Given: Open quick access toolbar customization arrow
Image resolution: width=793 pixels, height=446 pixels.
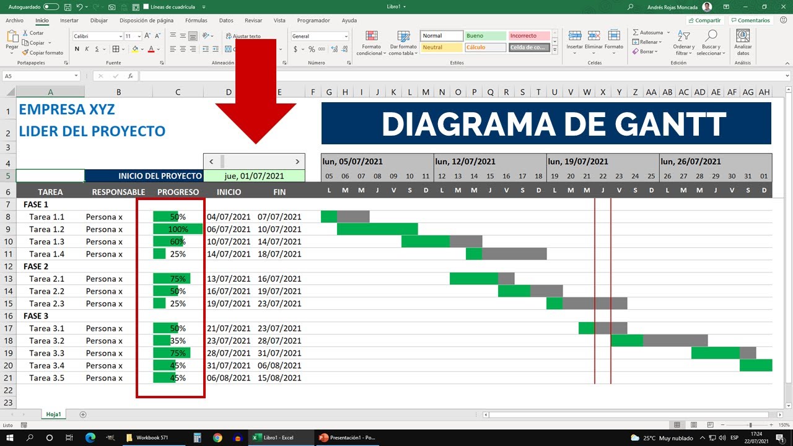Looking at the screenshot, I should pyautogui.click(x=204, y=7).
